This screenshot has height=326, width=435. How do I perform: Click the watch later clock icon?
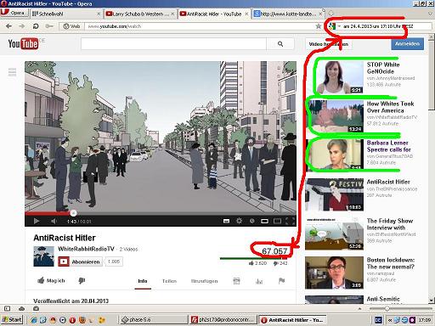[251, 221]
